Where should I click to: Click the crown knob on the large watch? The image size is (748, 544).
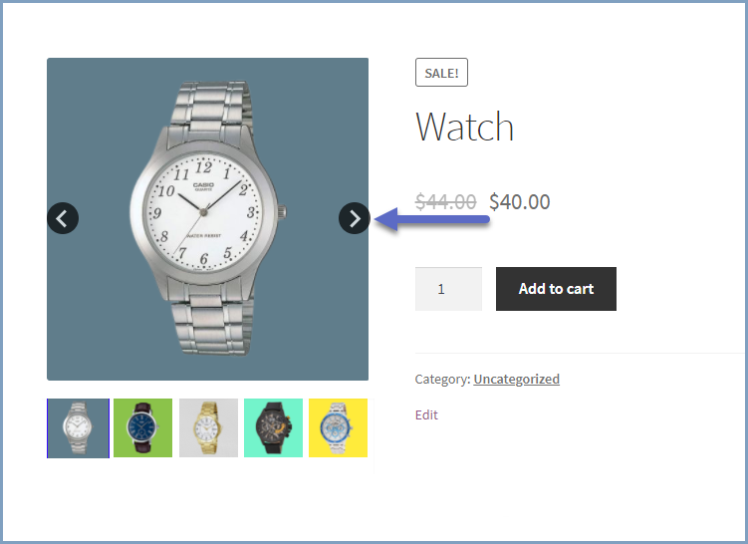pos(282,212)
